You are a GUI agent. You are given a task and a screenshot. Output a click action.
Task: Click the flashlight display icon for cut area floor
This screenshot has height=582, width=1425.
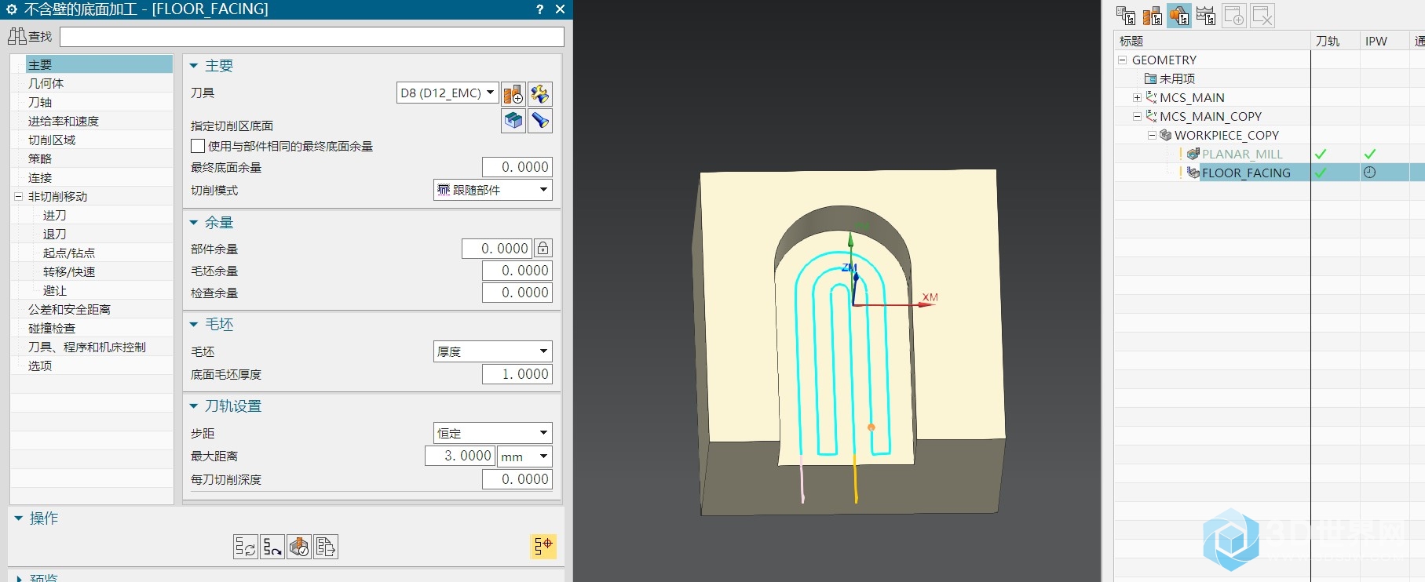(539, 121)
